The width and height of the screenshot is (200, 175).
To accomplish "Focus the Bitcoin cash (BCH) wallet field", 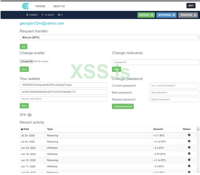I will [63, 99].
